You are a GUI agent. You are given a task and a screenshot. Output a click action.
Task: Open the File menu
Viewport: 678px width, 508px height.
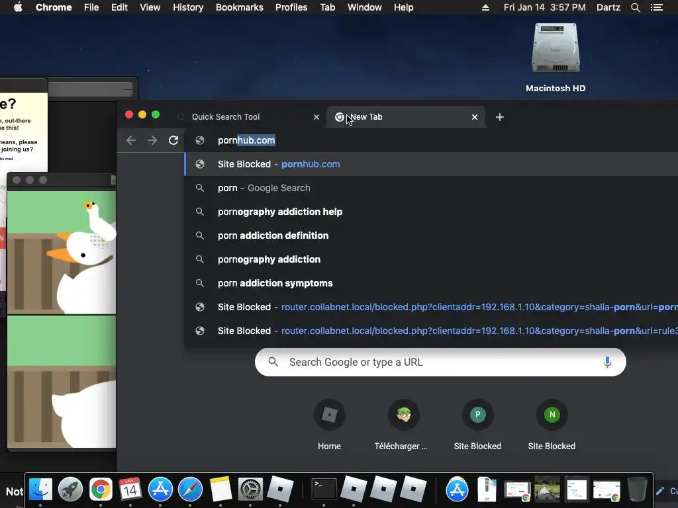coord(91,7)
